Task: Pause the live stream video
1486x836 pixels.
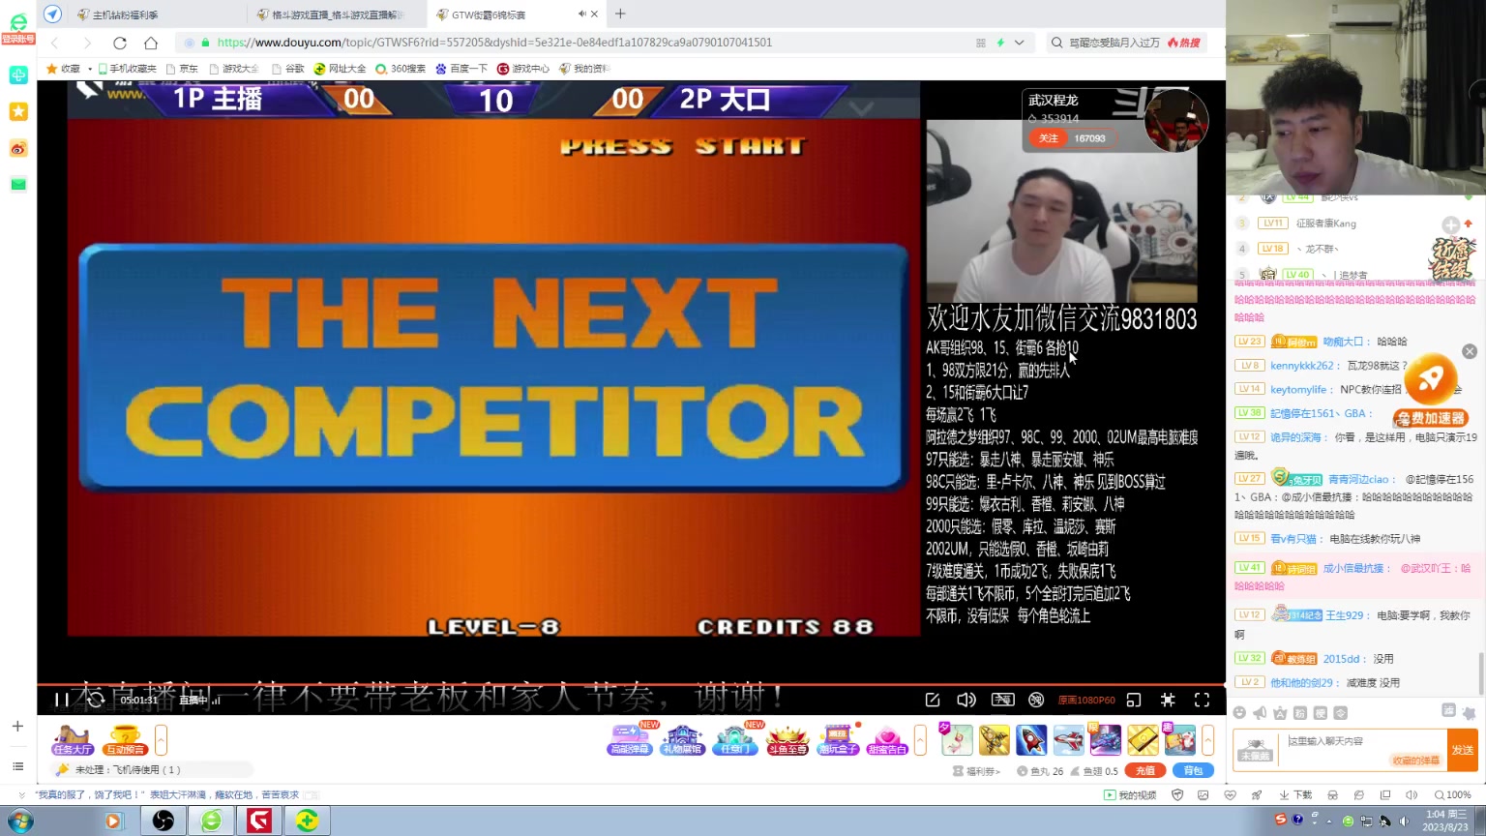Action: point(62,700)
